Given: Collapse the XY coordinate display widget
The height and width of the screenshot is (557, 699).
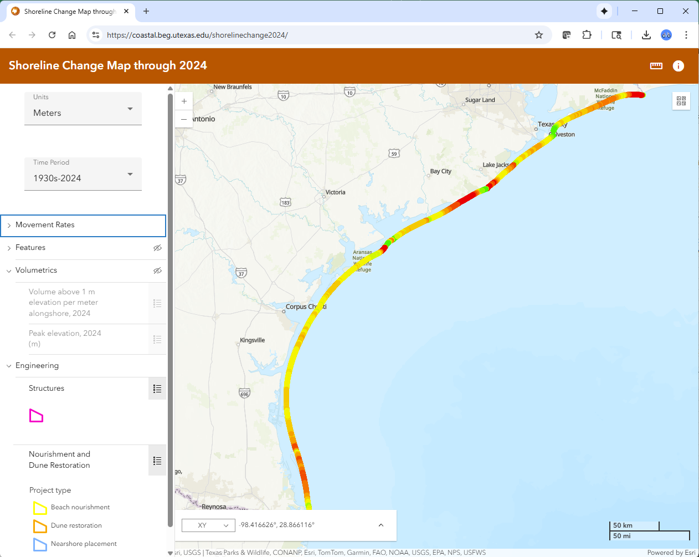Looking at the screenshot, I should [381, 525].
